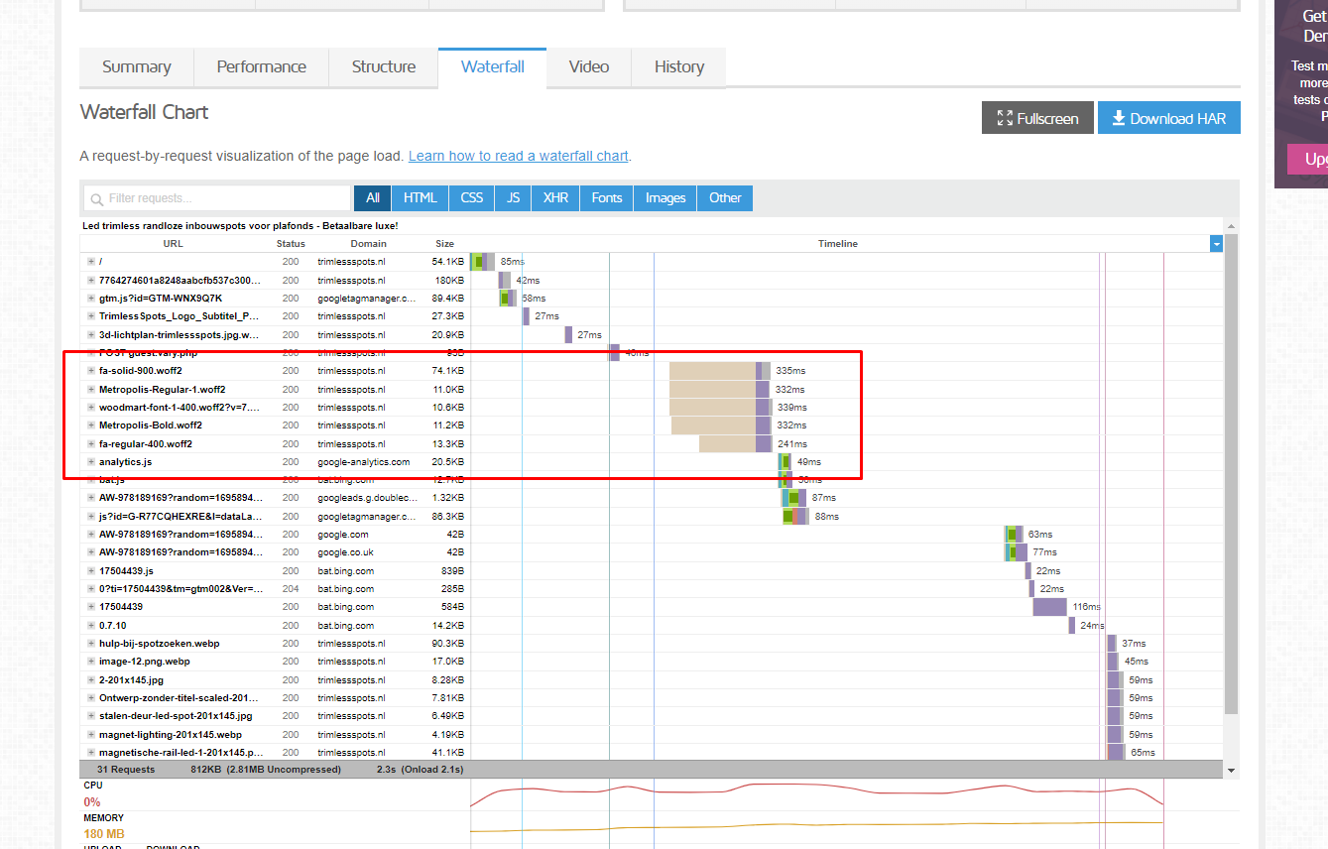1328x849 pixels.
Task: Click the 116ms bar for request 17504439
Action: coord(1050,607)
